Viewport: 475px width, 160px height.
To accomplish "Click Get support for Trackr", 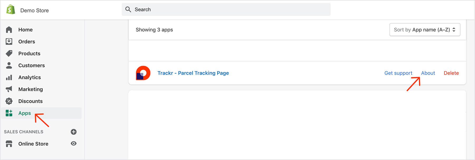I will (398, 73).
